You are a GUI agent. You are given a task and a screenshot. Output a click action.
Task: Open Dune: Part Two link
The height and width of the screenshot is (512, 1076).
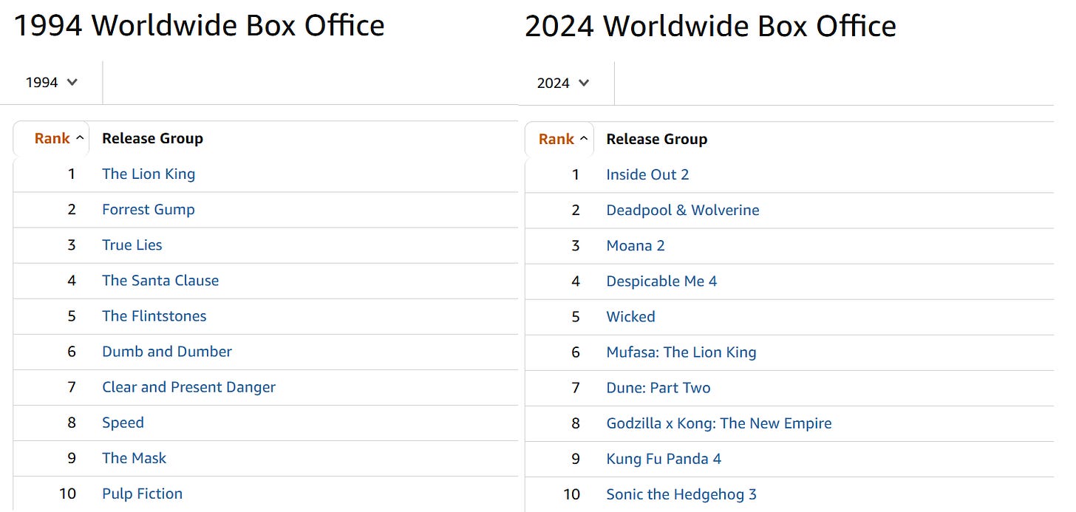[658, 388]
